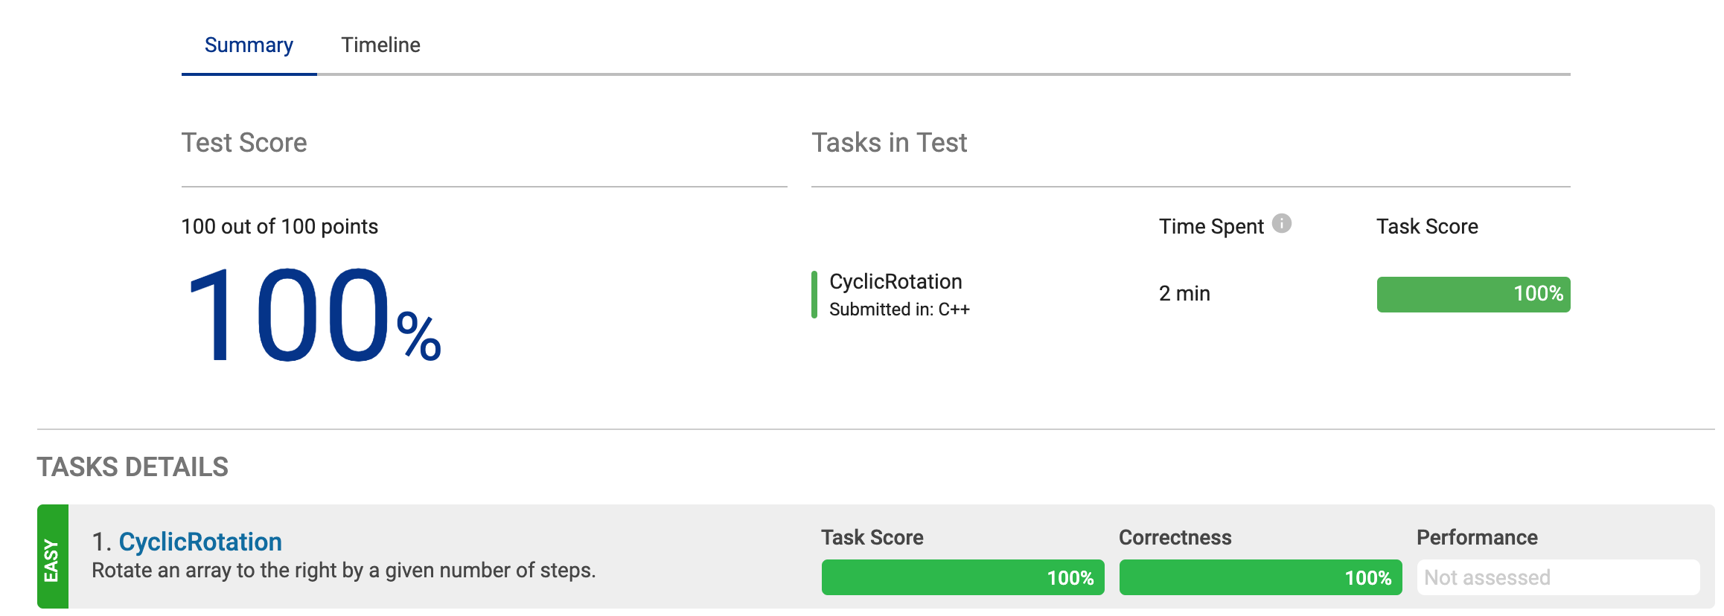Switch to the Timeline tab
The image size is (1724, 616).
coord(380,45)
